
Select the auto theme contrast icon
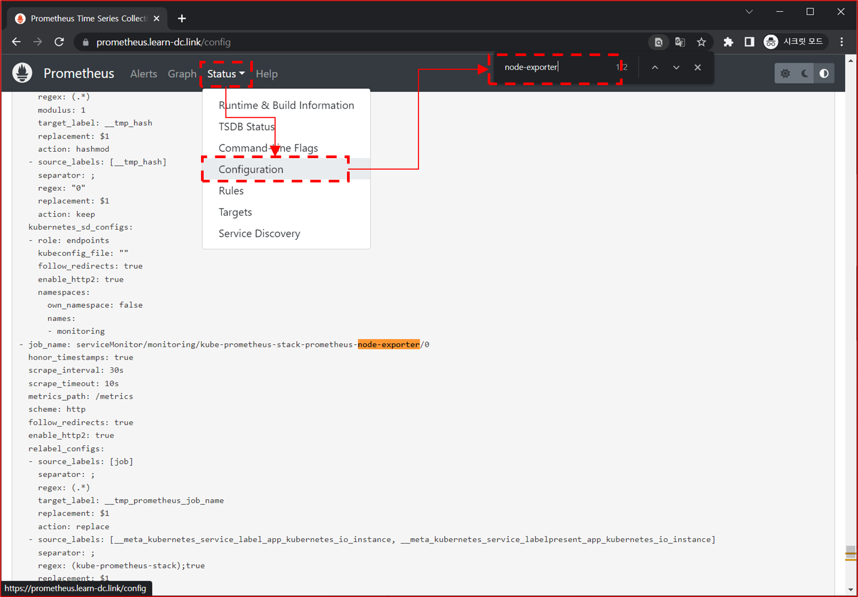[824, 73]
